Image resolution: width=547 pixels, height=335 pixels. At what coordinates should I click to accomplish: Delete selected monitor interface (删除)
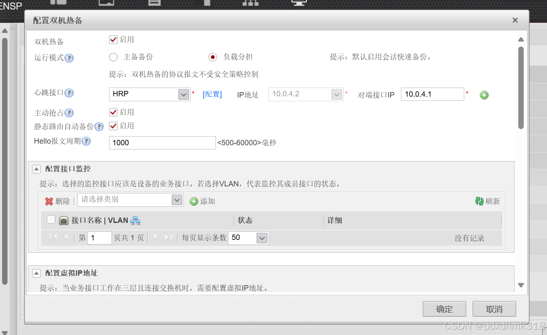tap(57, 201)
